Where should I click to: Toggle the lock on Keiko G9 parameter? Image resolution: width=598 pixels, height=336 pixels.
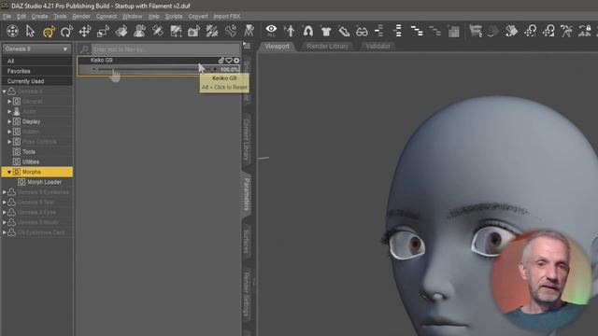(x=221, y=60)
